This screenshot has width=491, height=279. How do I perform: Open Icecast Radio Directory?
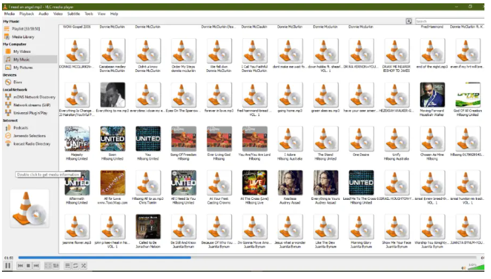(x=30, y=144)
